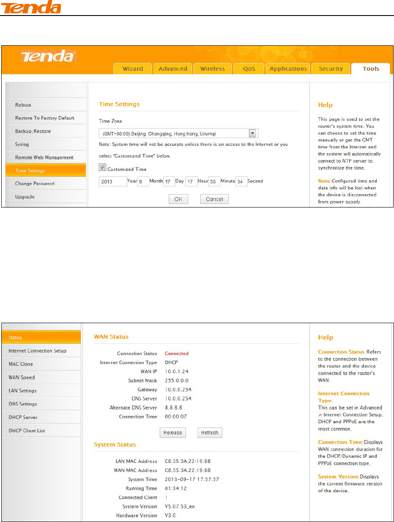Cancel time settings changes
This screenshot has height=522, width=394.
point(214,199)
